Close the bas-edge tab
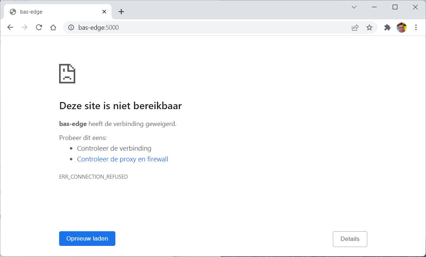 104,12
